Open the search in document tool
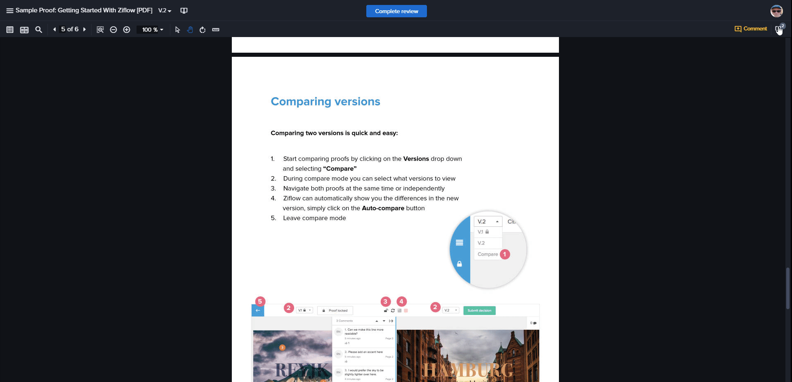792x382 pixels. 39,30
